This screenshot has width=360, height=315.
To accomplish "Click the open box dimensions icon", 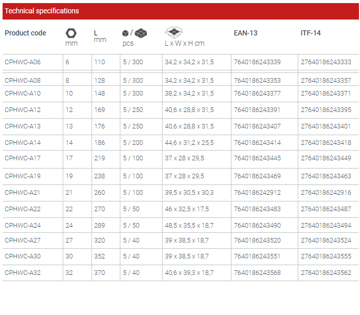I will (x=174, y=32).
